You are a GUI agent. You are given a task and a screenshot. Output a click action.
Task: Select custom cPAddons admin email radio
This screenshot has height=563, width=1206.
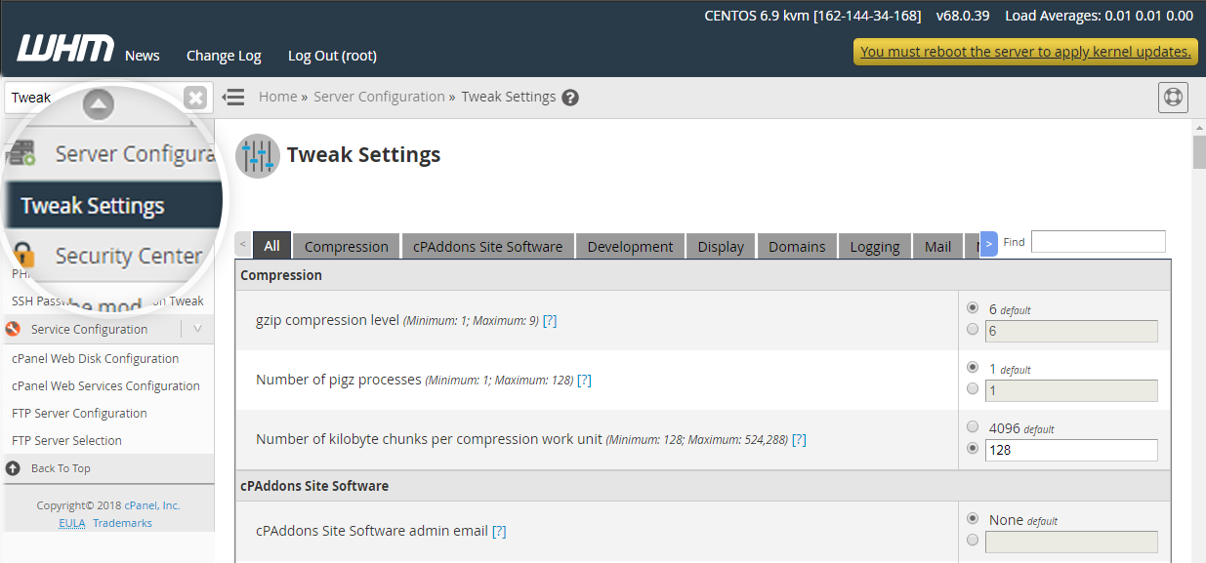pos(973,541)
